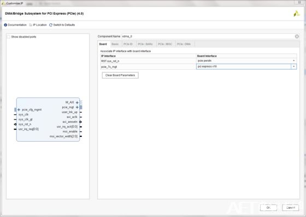Expand the pcie_cfg_mgmt interface plus icon
The image size is (306, 217).
pos(19,110)
